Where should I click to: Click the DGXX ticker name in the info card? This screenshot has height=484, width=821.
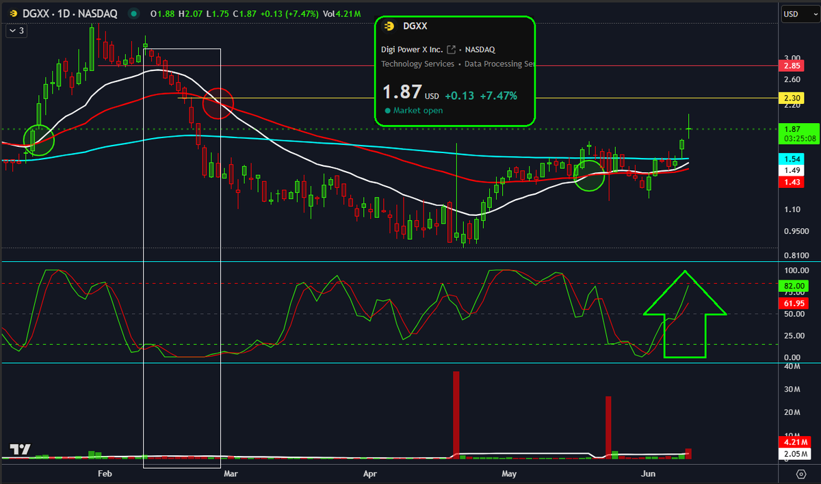[x=415, y=26]
